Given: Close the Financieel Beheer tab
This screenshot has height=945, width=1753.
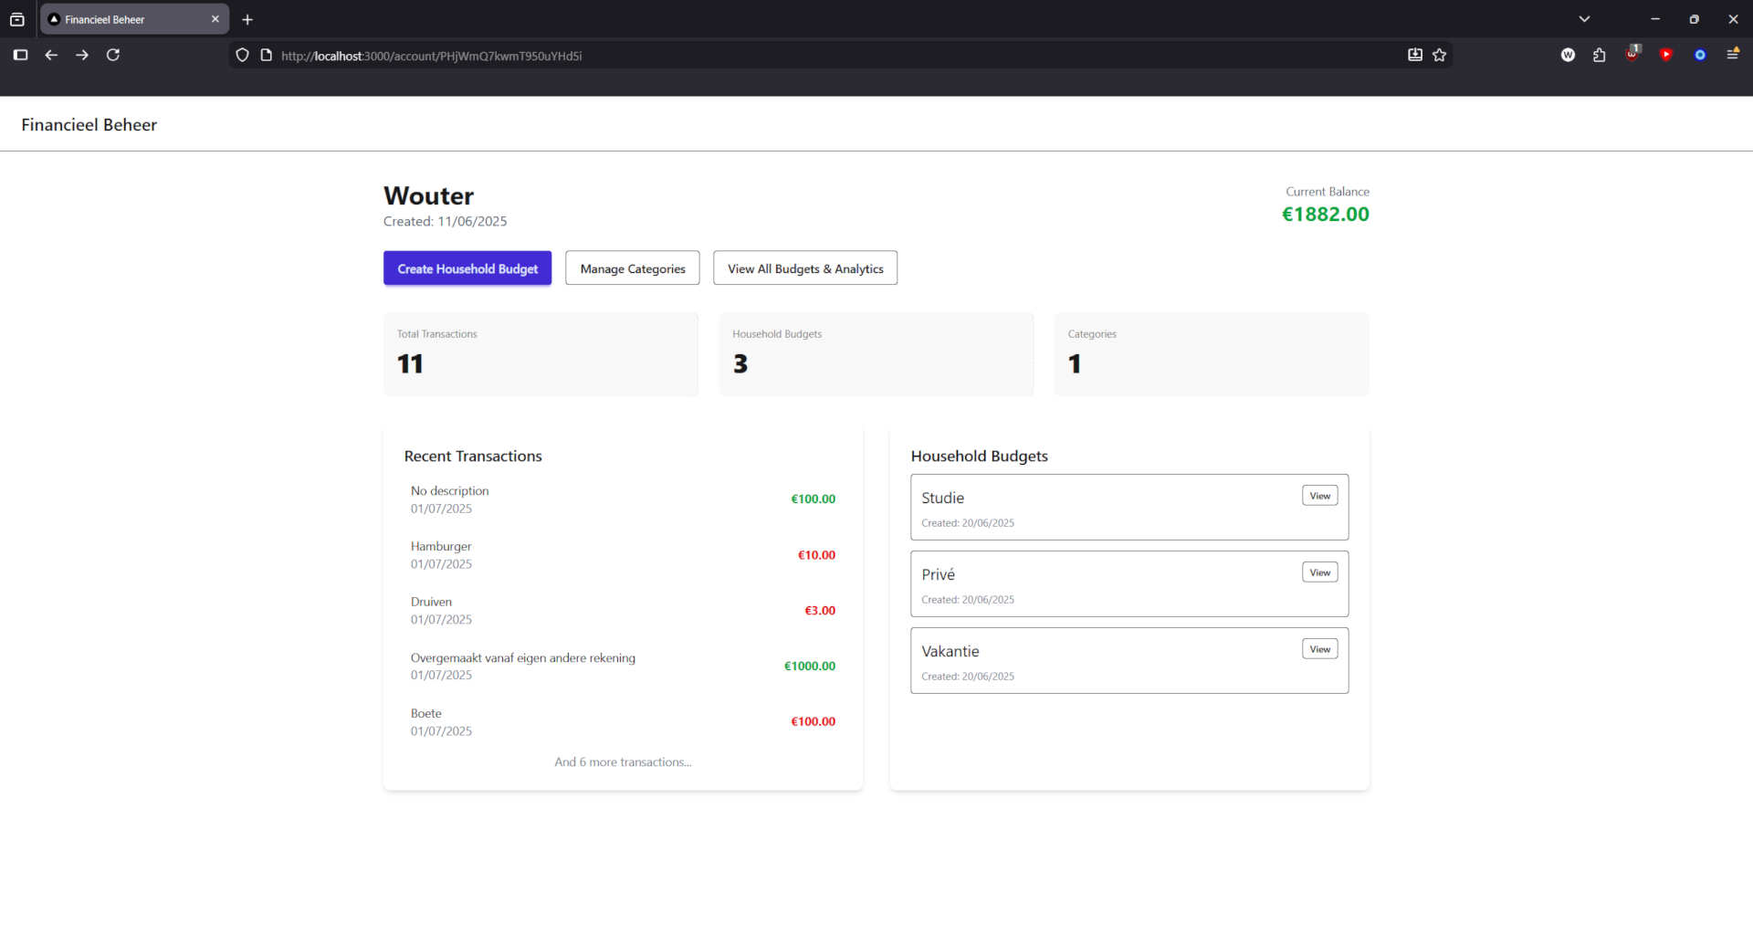Looking at the screenshot, I should point(215,19).
